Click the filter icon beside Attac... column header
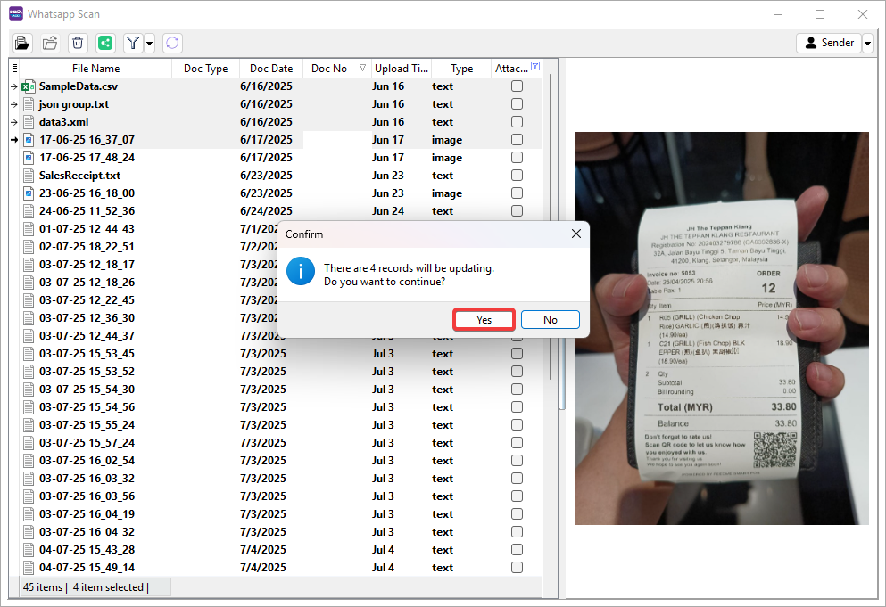This screenshot has width=886, height=607. [x=534, y=67]
